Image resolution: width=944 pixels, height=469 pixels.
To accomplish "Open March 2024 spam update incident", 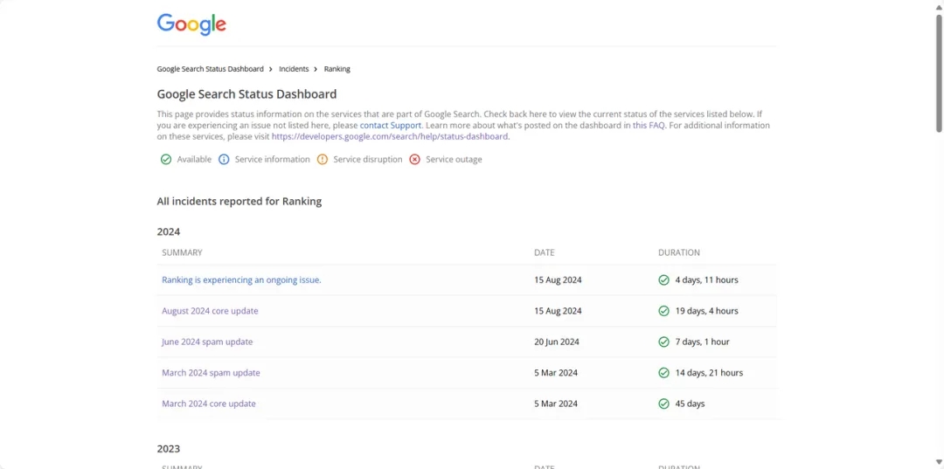I will click(211, 373).
